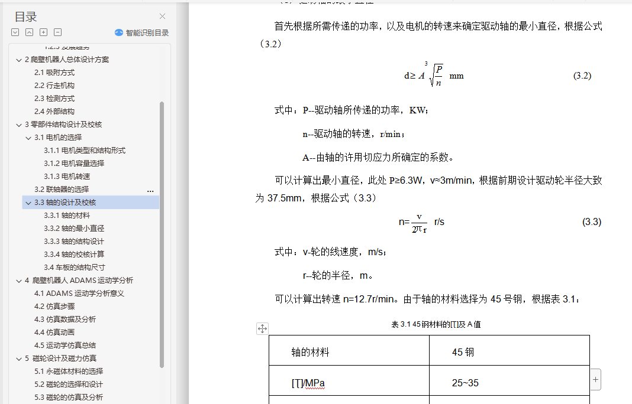This screenshot has width=632, height=404.
Task: Select 4.4 仿真动画 in the outline
Action: (54, 332)
